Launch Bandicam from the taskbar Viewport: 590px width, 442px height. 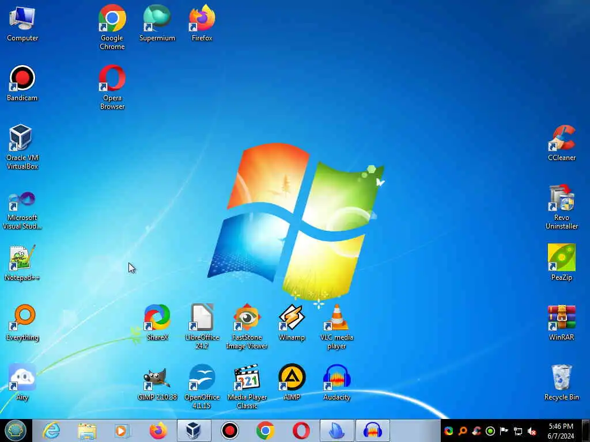pyautogui.click(x=229, y=430)
